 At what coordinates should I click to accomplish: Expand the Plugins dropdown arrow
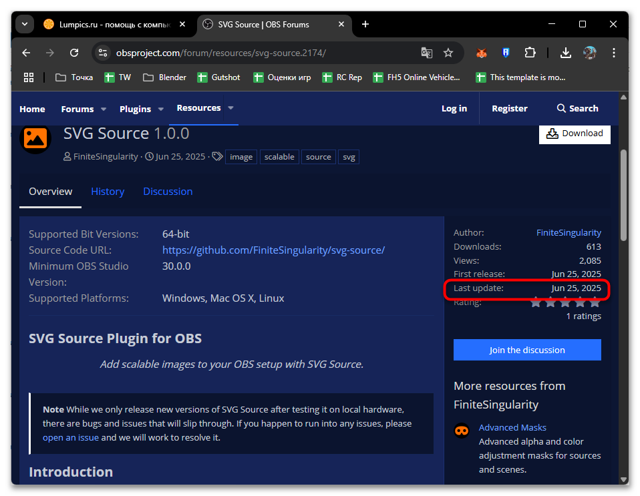(x=160, y=109)
